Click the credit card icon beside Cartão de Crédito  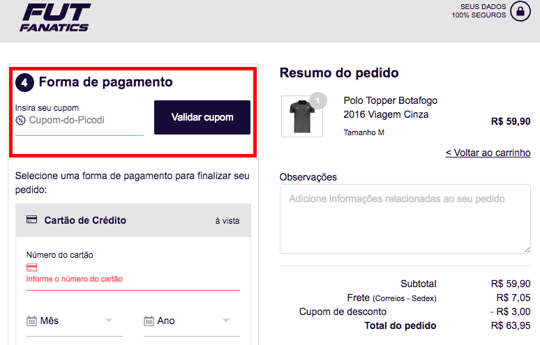31,220
